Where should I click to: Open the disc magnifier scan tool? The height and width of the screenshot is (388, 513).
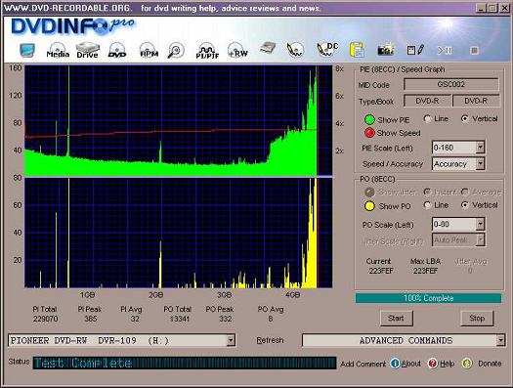[176, 51]
